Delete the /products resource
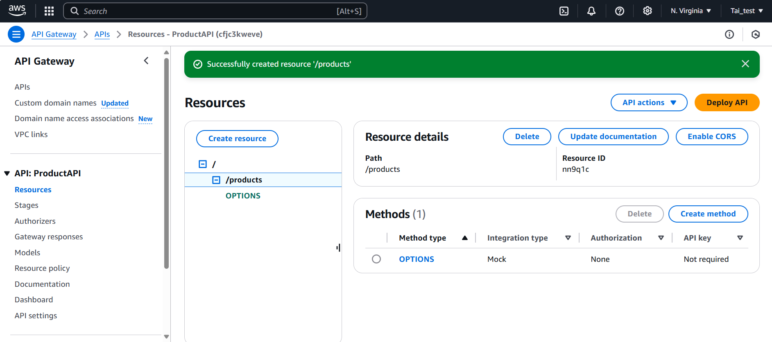The image size is (772, 342). (x=527, y=137)
